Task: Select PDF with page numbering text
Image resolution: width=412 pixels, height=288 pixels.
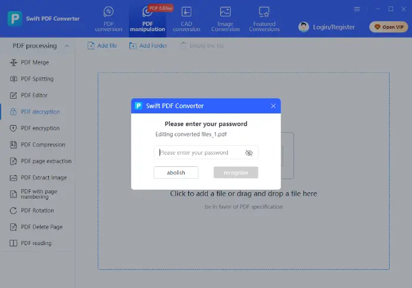Action: (39, 194)
